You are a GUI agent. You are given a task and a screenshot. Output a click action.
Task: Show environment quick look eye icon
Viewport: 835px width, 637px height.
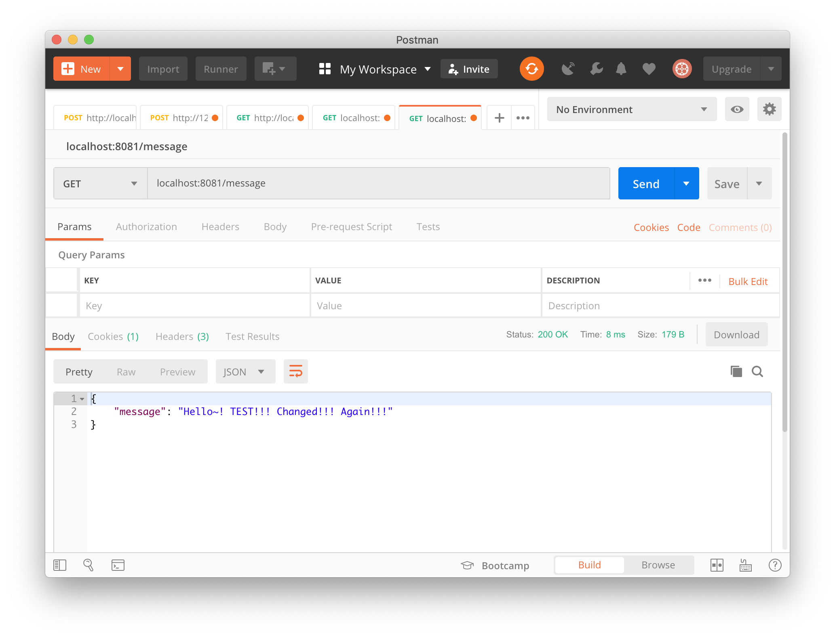pos(737,109)
